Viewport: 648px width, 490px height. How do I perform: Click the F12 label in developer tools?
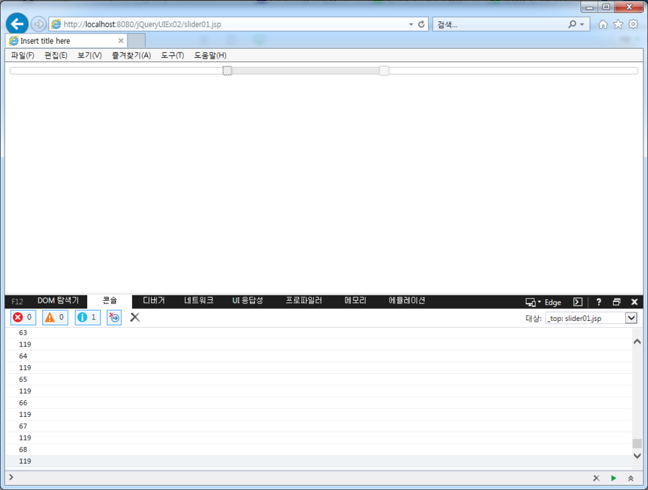[x=17, y=301]
